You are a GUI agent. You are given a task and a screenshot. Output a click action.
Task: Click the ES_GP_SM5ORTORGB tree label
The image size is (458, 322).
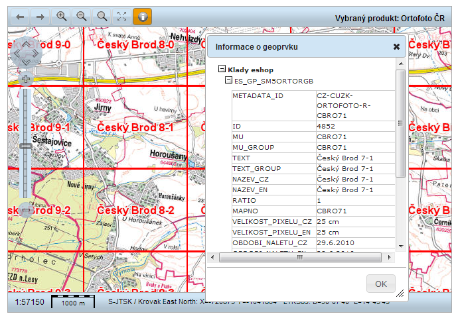tap(273, 81)
